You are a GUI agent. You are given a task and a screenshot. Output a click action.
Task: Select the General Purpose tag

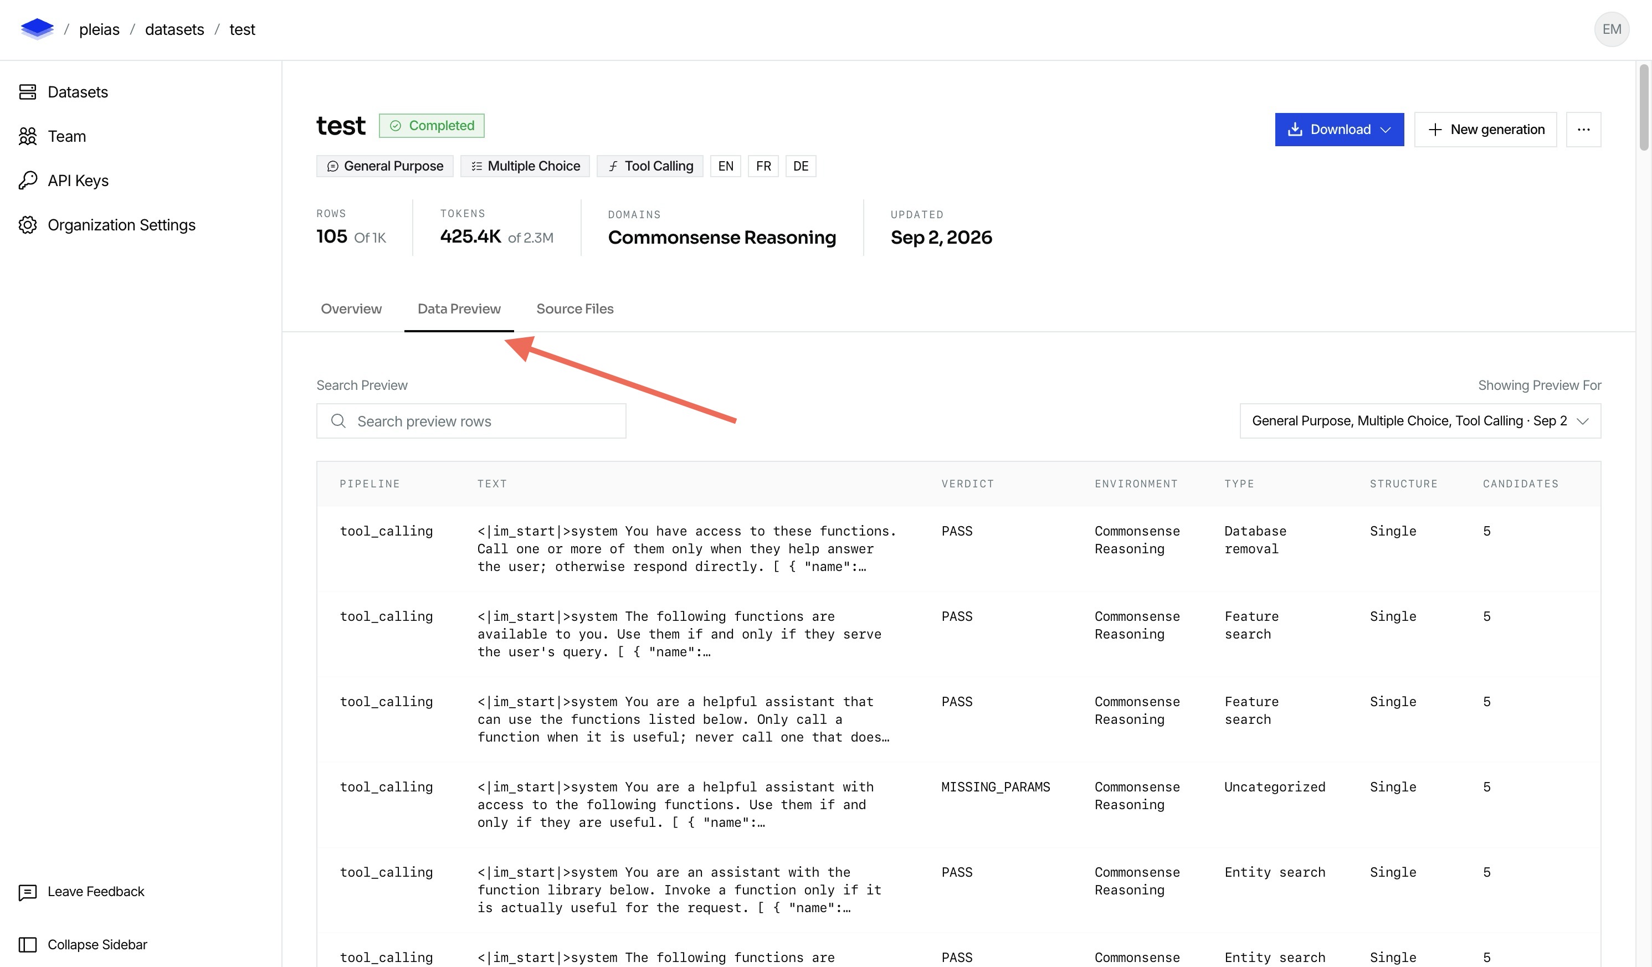386,166
